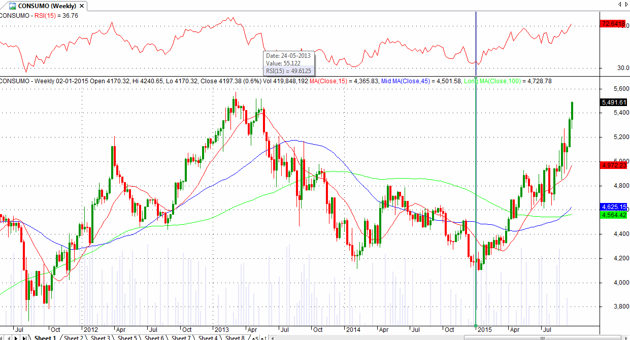The width and height of the screenshot is (630, 340).
Task: Switch to Sheet 8 tab
Action: point(235,338)
